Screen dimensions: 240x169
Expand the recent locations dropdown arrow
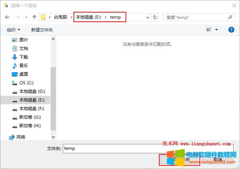[27, 17]
